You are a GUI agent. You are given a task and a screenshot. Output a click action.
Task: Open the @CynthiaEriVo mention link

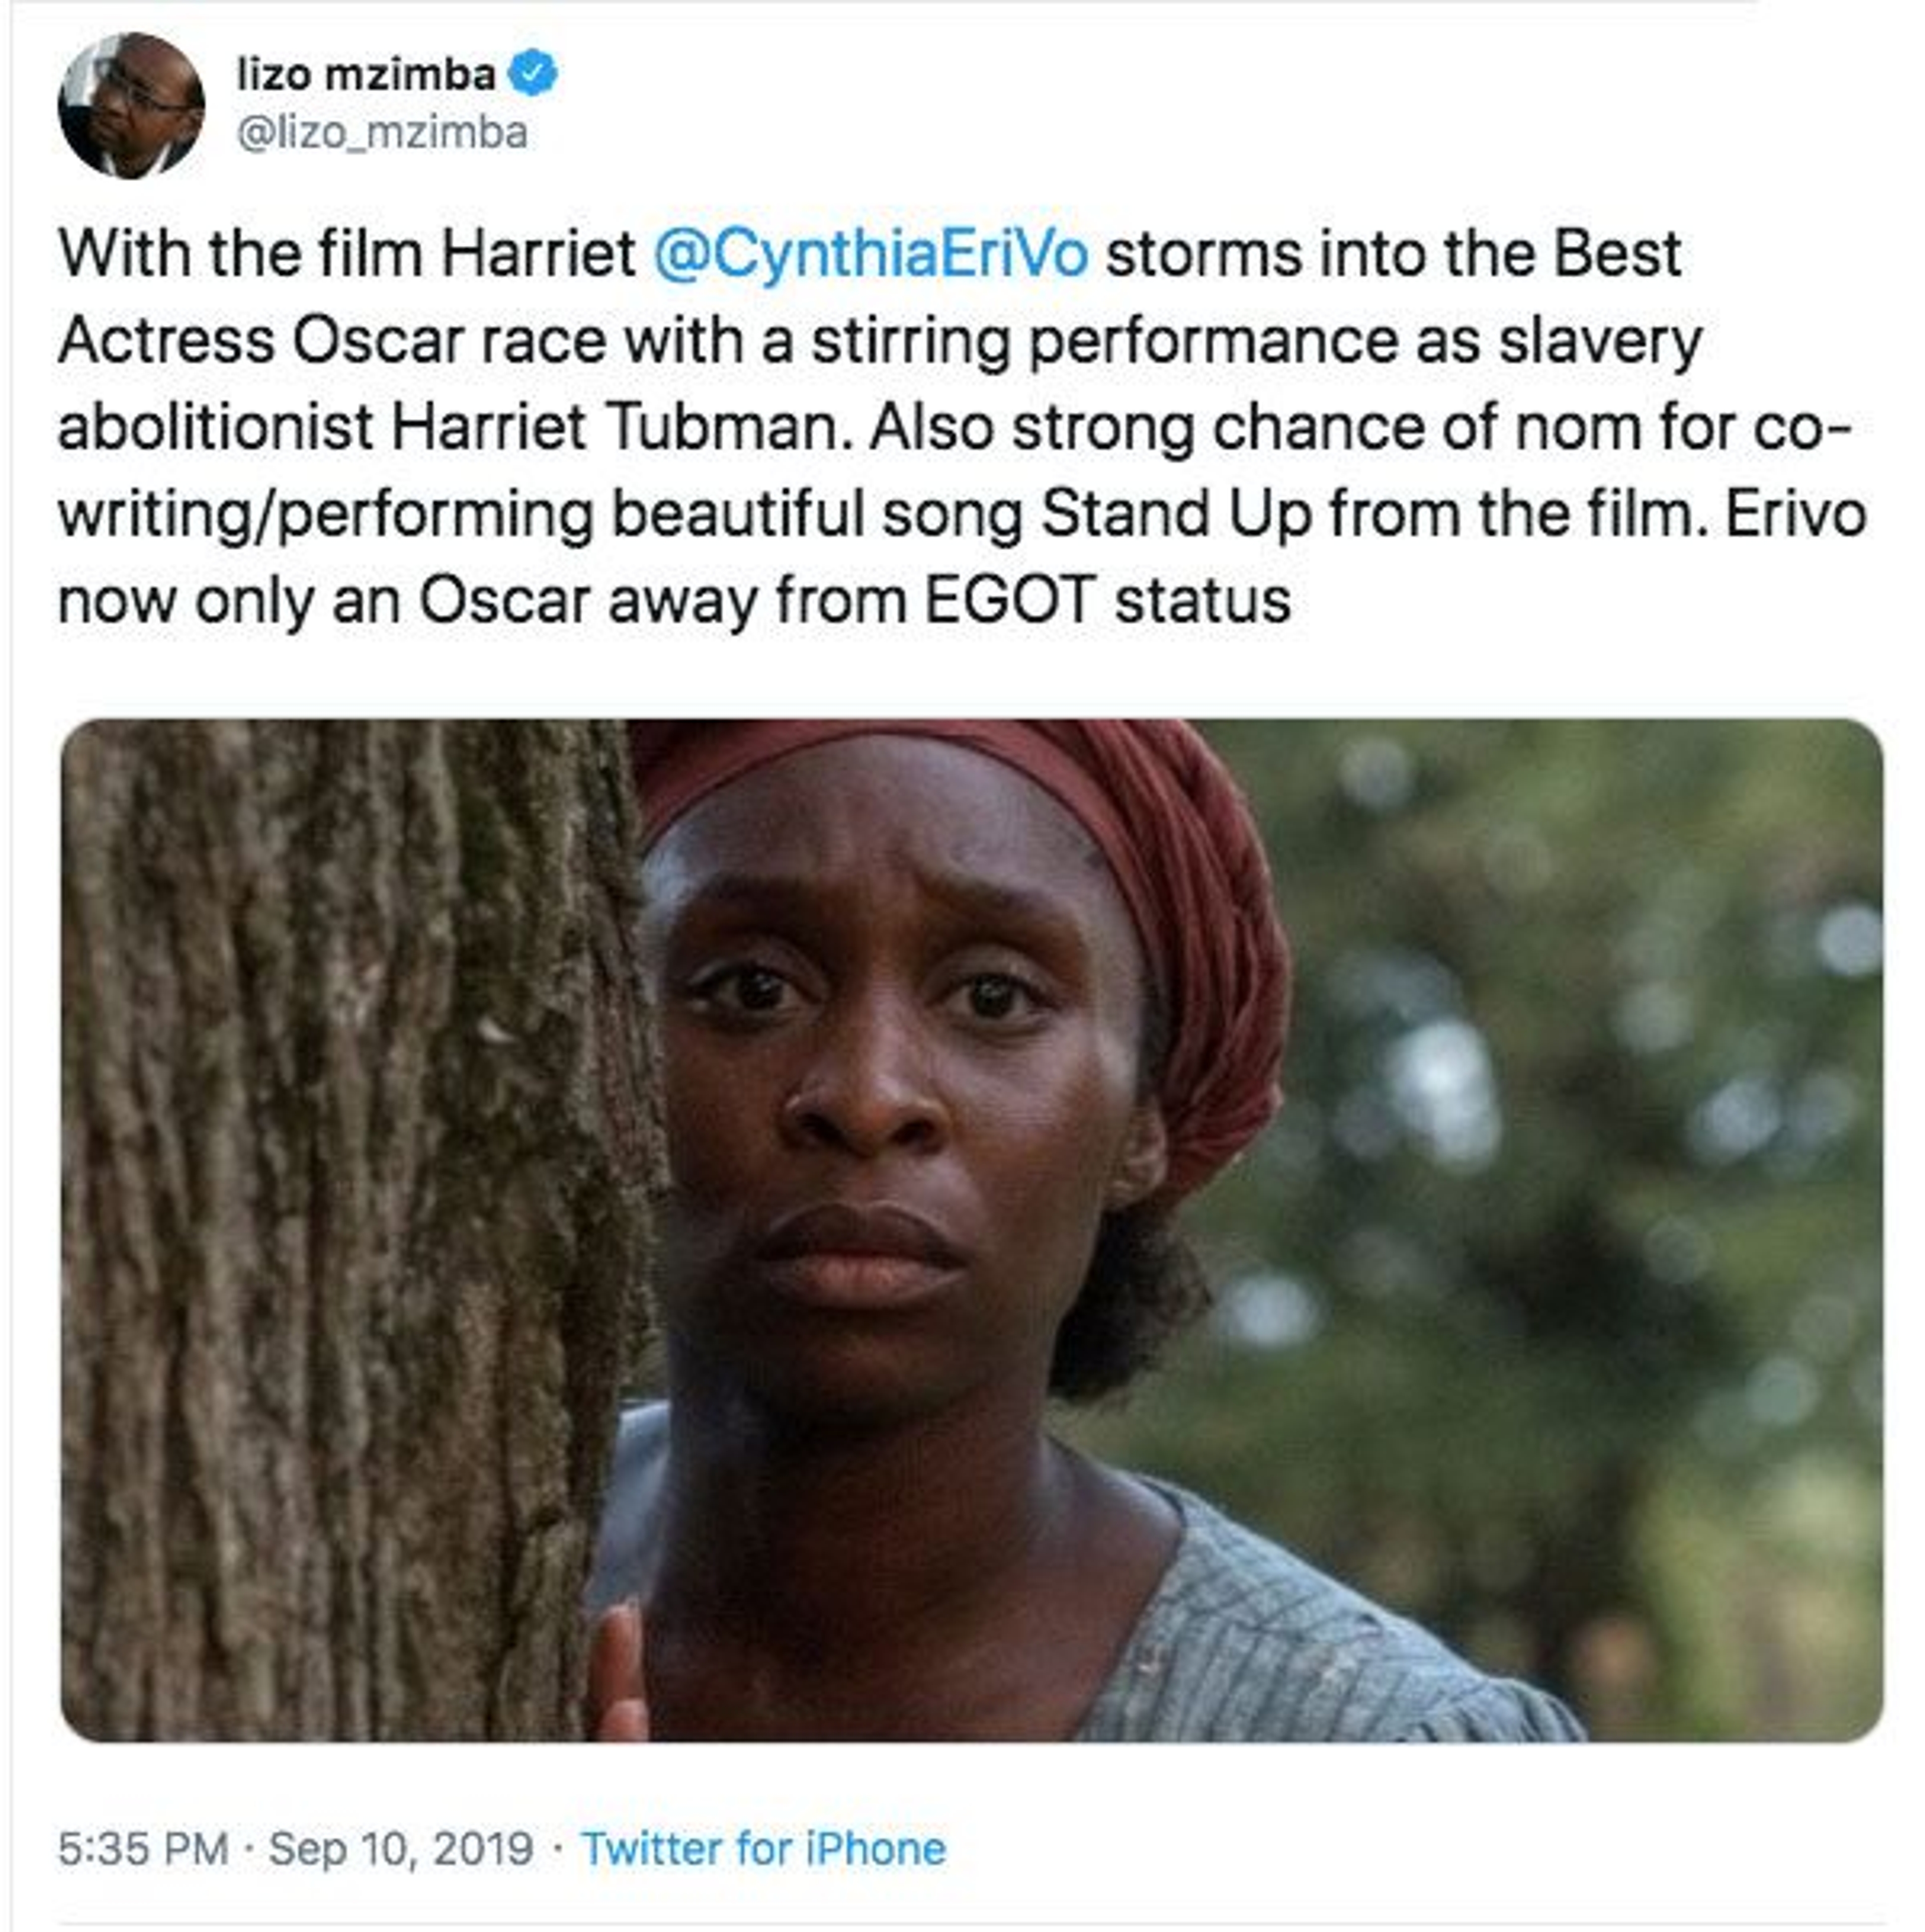(870, 254)
